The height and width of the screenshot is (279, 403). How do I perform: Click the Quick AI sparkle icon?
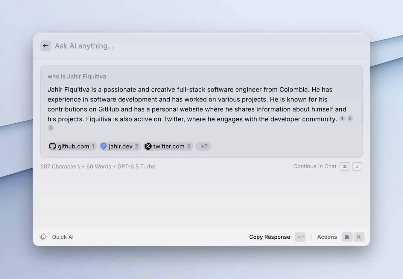coord(43,237)
